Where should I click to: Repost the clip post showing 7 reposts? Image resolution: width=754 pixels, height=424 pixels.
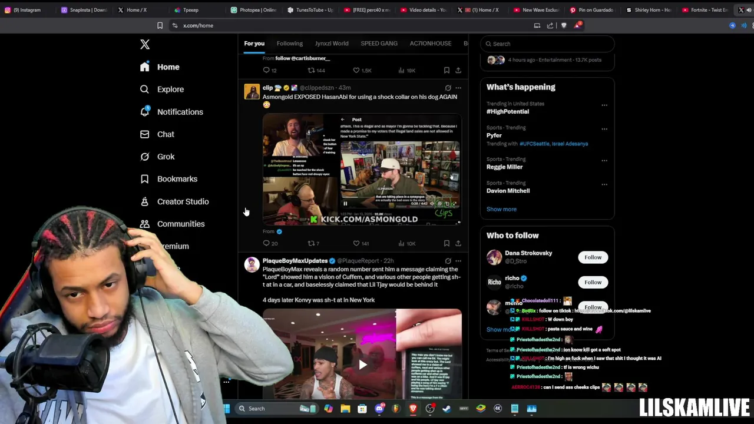click(313, 243)
